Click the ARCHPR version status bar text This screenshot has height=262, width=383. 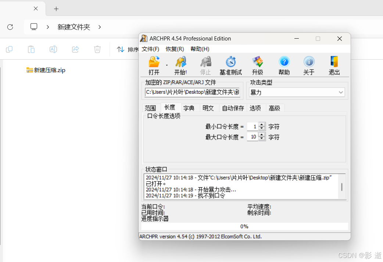point(201,237)
